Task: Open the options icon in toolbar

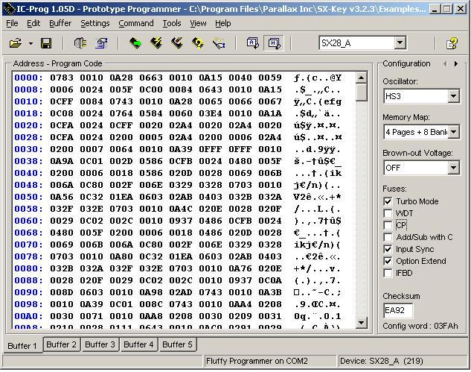Action: [101, 43]
